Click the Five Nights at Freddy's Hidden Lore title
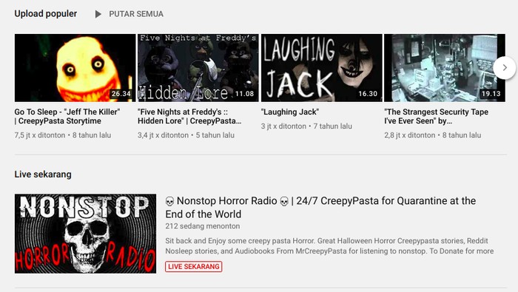The image size is (518, 292). 189,117
